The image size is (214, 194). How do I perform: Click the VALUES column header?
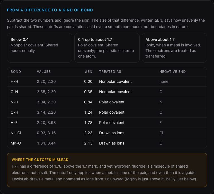coord(44,72)
